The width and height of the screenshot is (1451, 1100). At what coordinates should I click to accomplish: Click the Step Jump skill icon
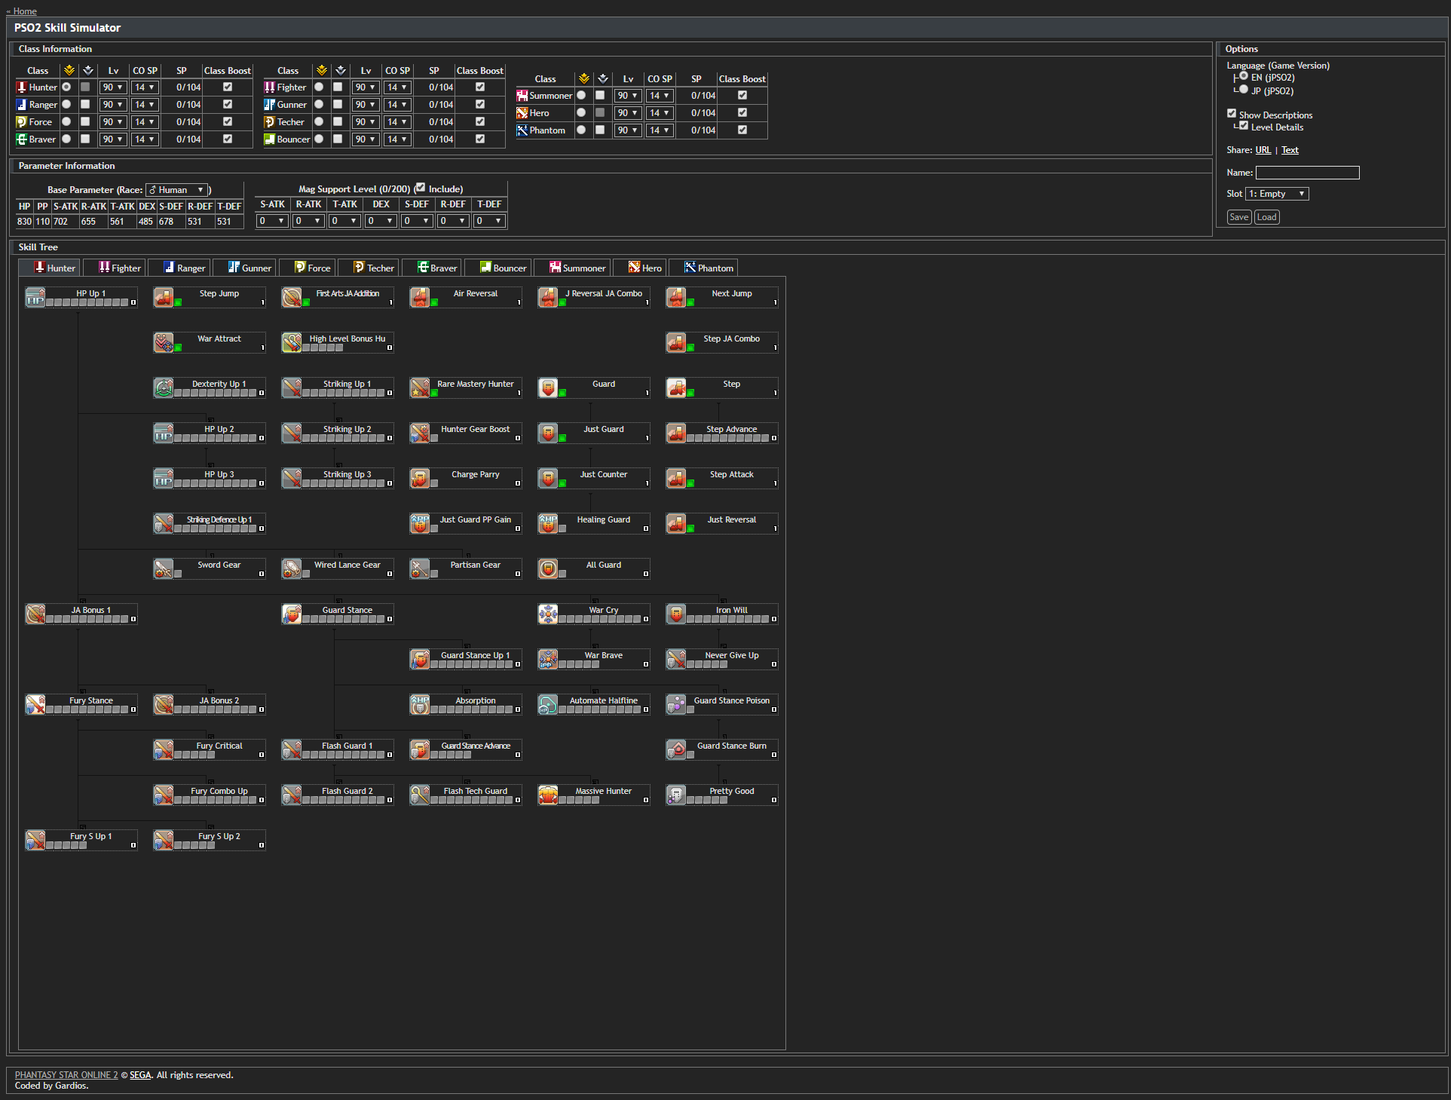pyautogui.click(x=164, y=297)
